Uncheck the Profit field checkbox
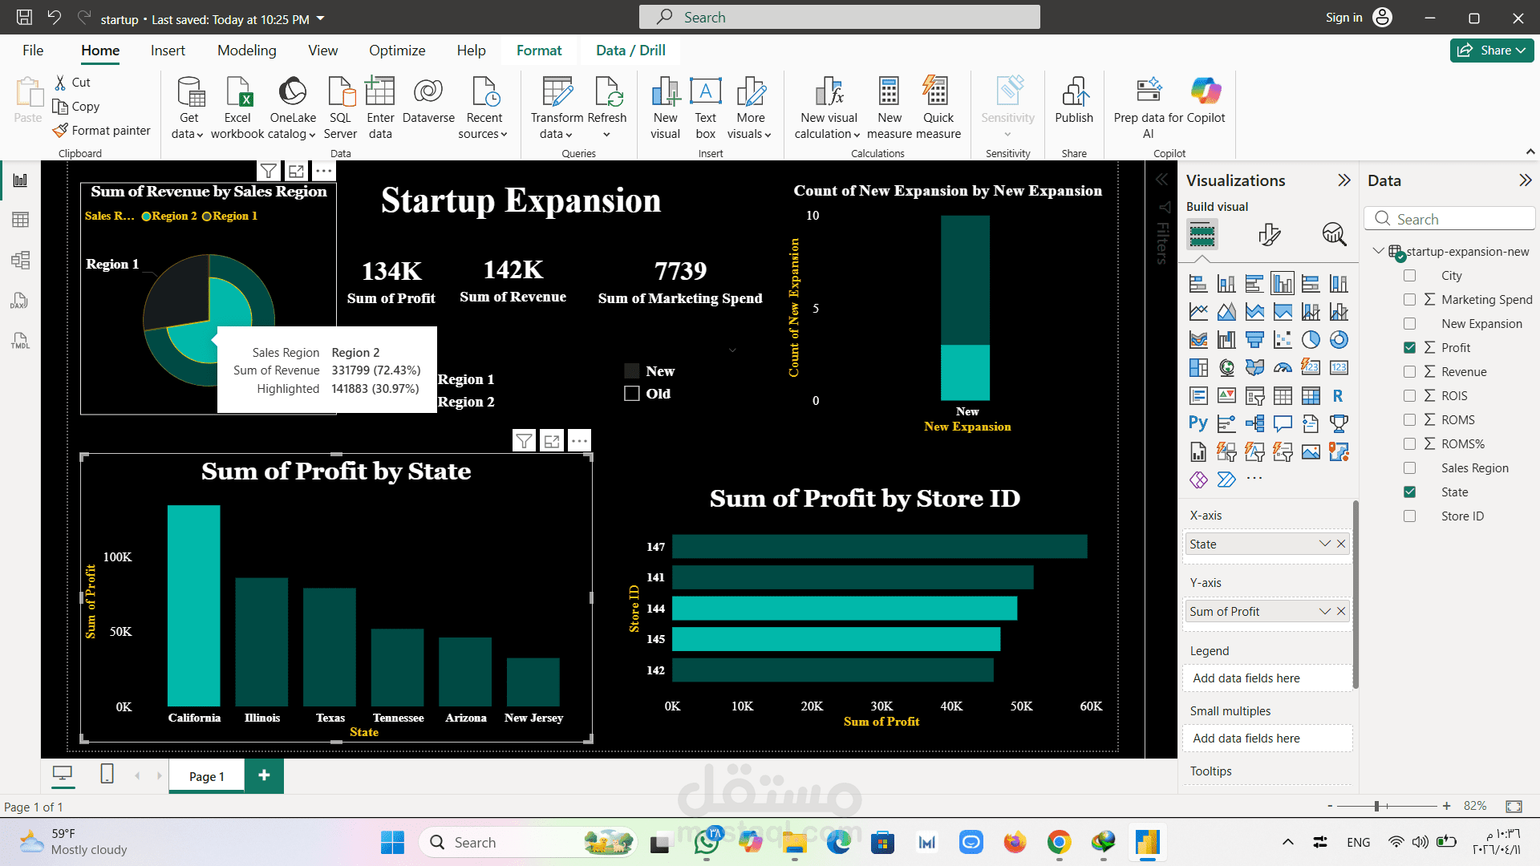 tap(1409, 348)
